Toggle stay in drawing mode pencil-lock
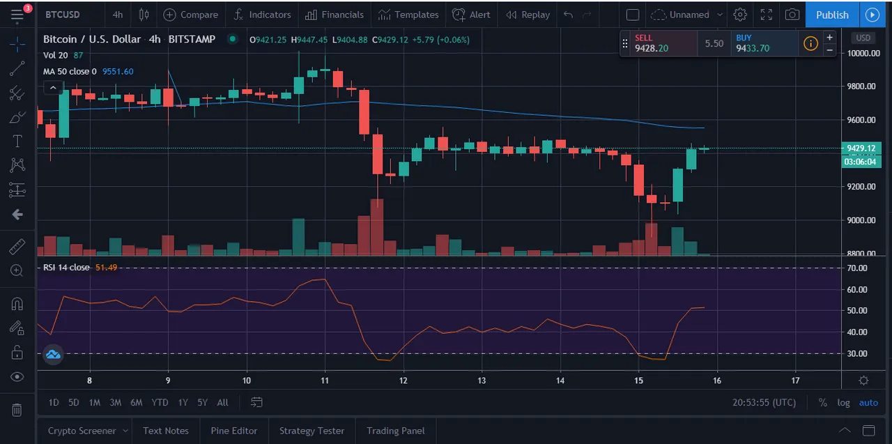The width and height of the screenshot is (892, 444). point(17,328)
